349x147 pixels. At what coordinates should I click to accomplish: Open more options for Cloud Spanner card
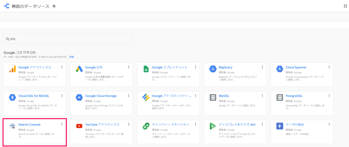(x=329, y=67)
